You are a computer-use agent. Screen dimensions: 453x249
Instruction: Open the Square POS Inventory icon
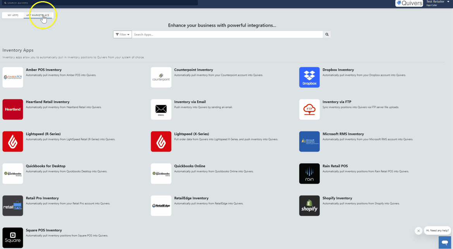13,238
